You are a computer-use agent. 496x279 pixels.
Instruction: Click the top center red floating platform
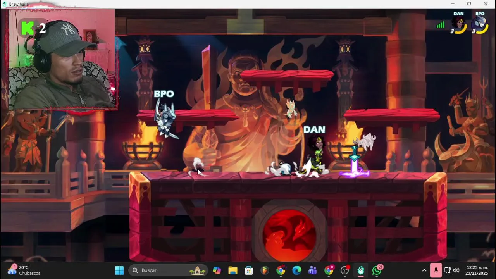[287, 76]
